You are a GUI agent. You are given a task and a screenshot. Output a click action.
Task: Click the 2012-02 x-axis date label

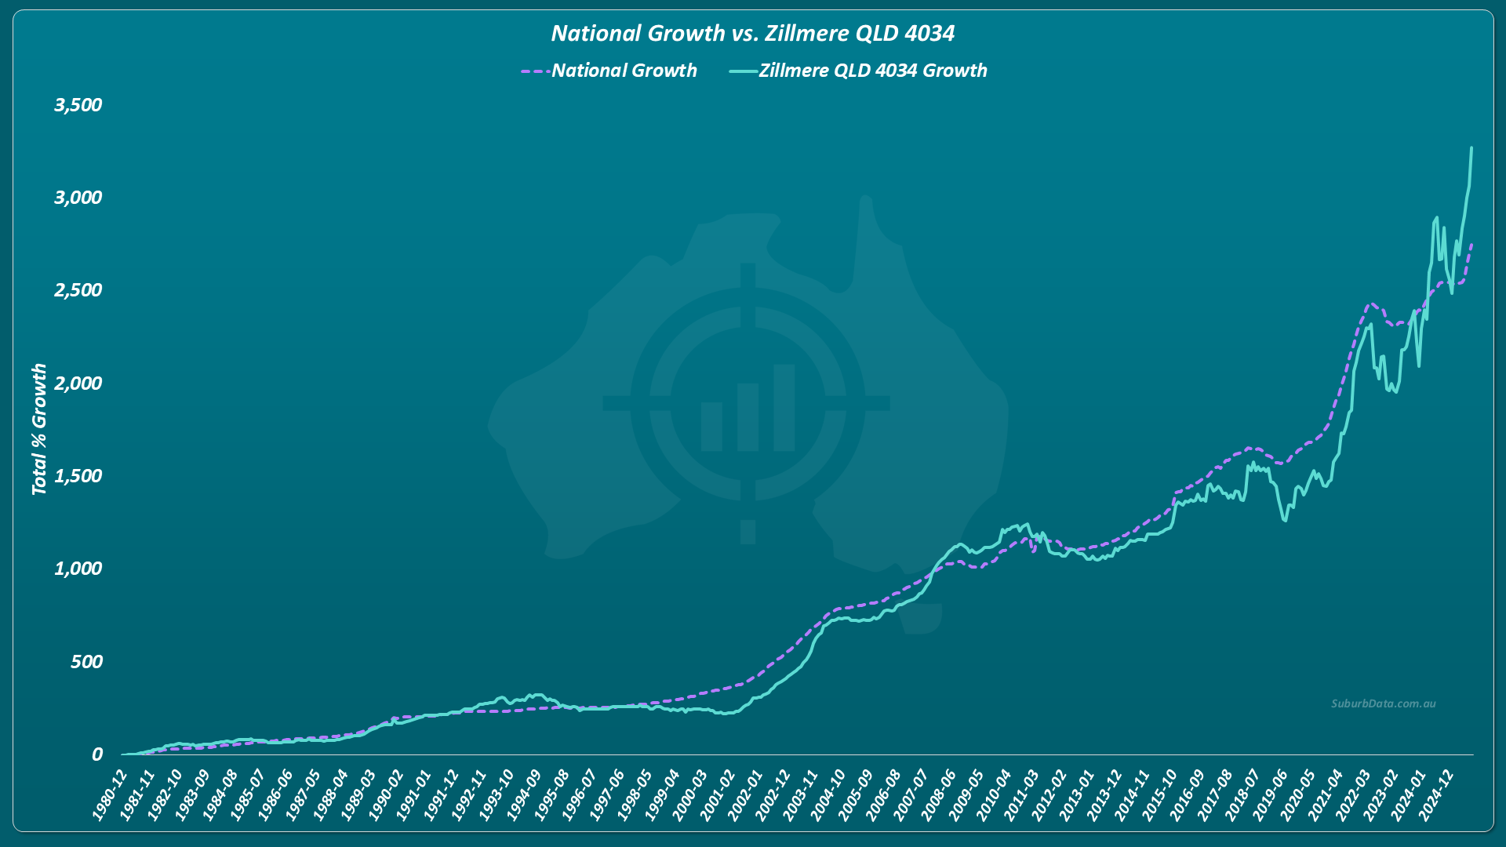[1048, 794]
